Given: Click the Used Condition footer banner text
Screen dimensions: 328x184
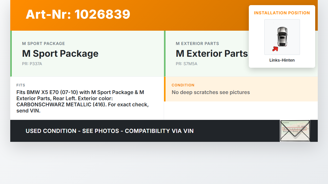Looking at the screenshot, I should coord(109,131).
